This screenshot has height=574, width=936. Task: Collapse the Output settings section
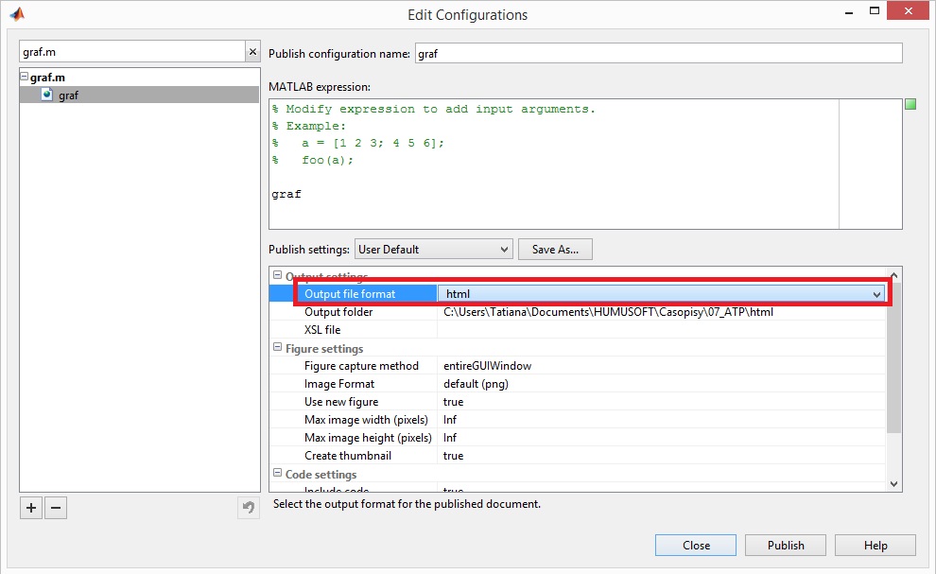pos(277,275)
